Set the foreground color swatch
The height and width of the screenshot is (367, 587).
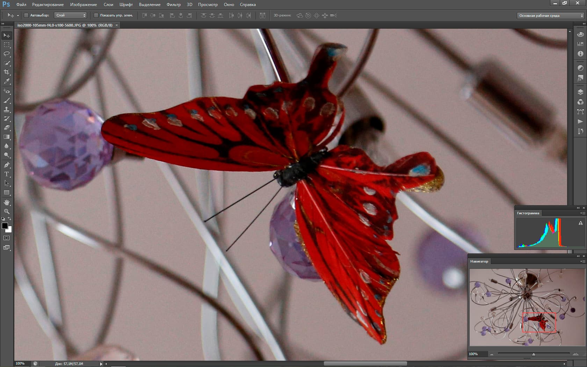(5, 226)
